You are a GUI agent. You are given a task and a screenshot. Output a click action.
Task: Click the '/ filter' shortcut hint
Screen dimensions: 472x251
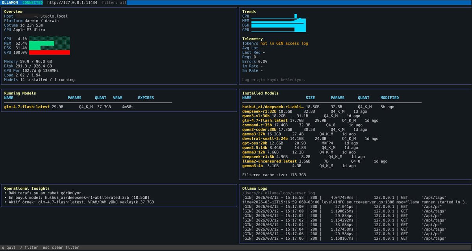(x=29, y=247)
